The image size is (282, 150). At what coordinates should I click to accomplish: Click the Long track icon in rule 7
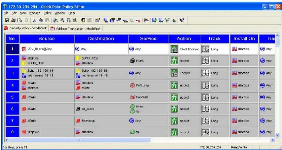click(205, 121)
